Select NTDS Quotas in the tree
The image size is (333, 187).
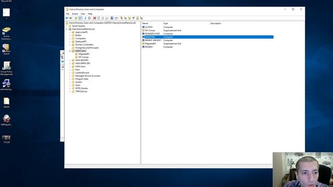pos(82,88)
